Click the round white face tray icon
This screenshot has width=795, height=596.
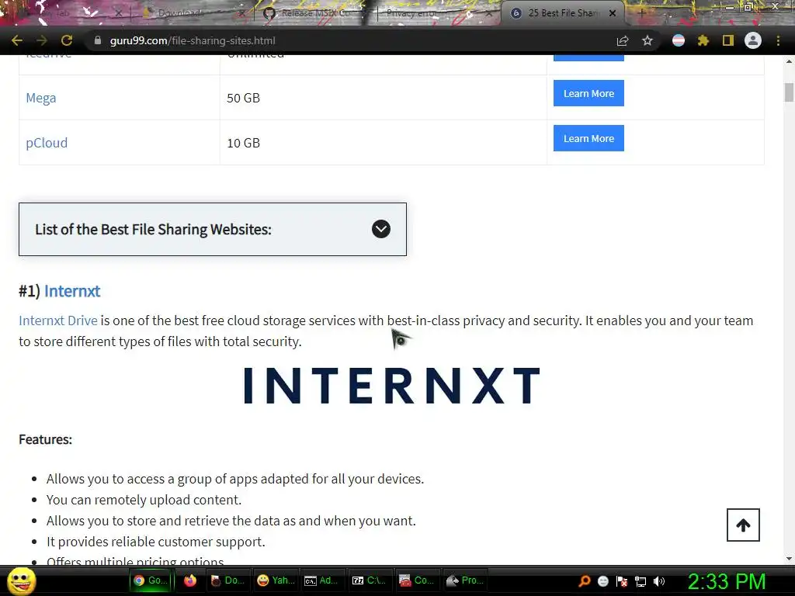(602, 581)
